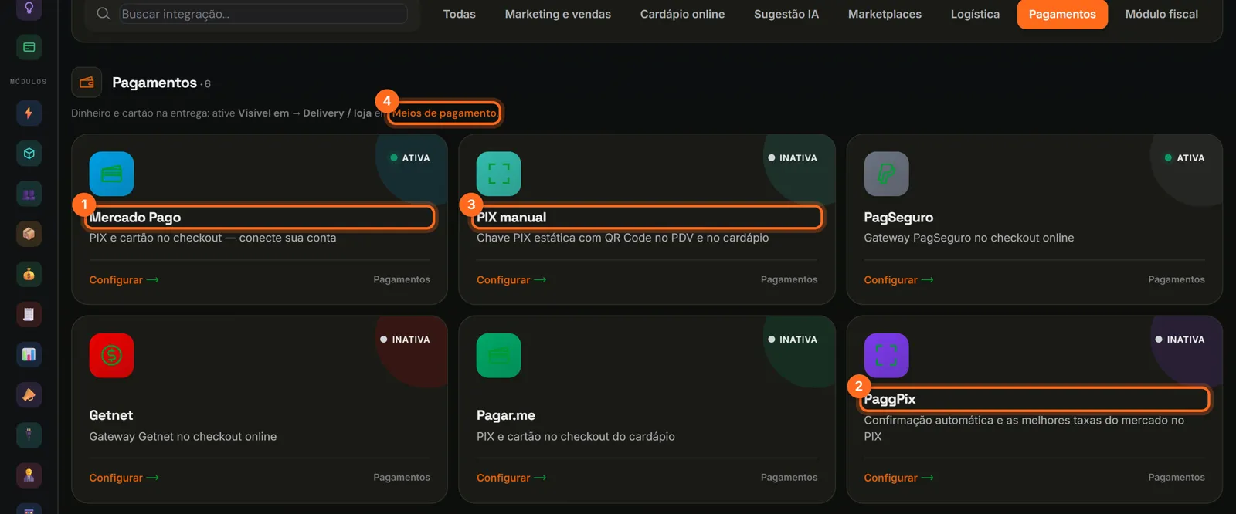1236x514 pixels.
Task: Click the Pagamentos section heading
Action: (154, 83)
